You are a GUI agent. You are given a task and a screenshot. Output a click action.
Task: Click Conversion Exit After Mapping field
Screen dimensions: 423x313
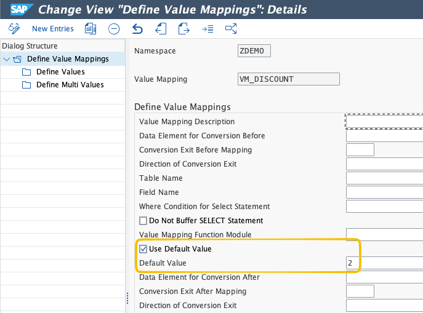[x=360, y=291]
